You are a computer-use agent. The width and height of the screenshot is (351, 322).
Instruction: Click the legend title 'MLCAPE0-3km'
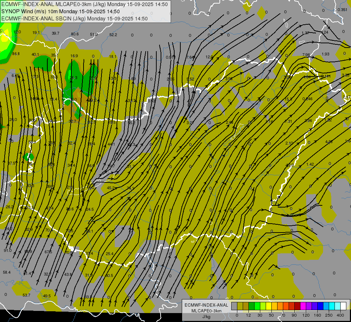click(x=206, y=311)
